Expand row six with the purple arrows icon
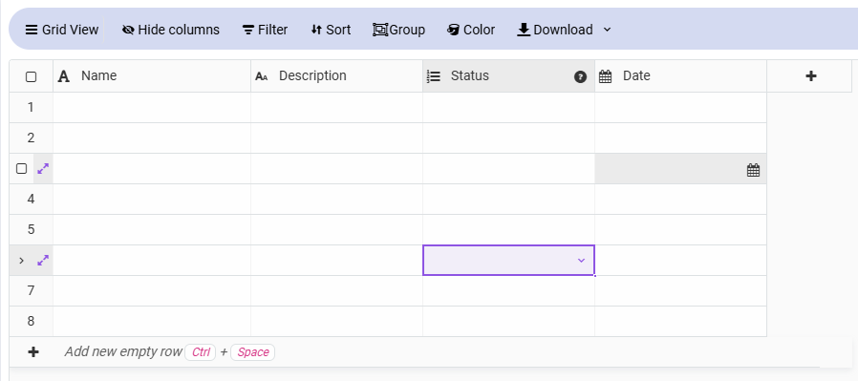Screen dimensions: 858x381 tap(43, 261)
